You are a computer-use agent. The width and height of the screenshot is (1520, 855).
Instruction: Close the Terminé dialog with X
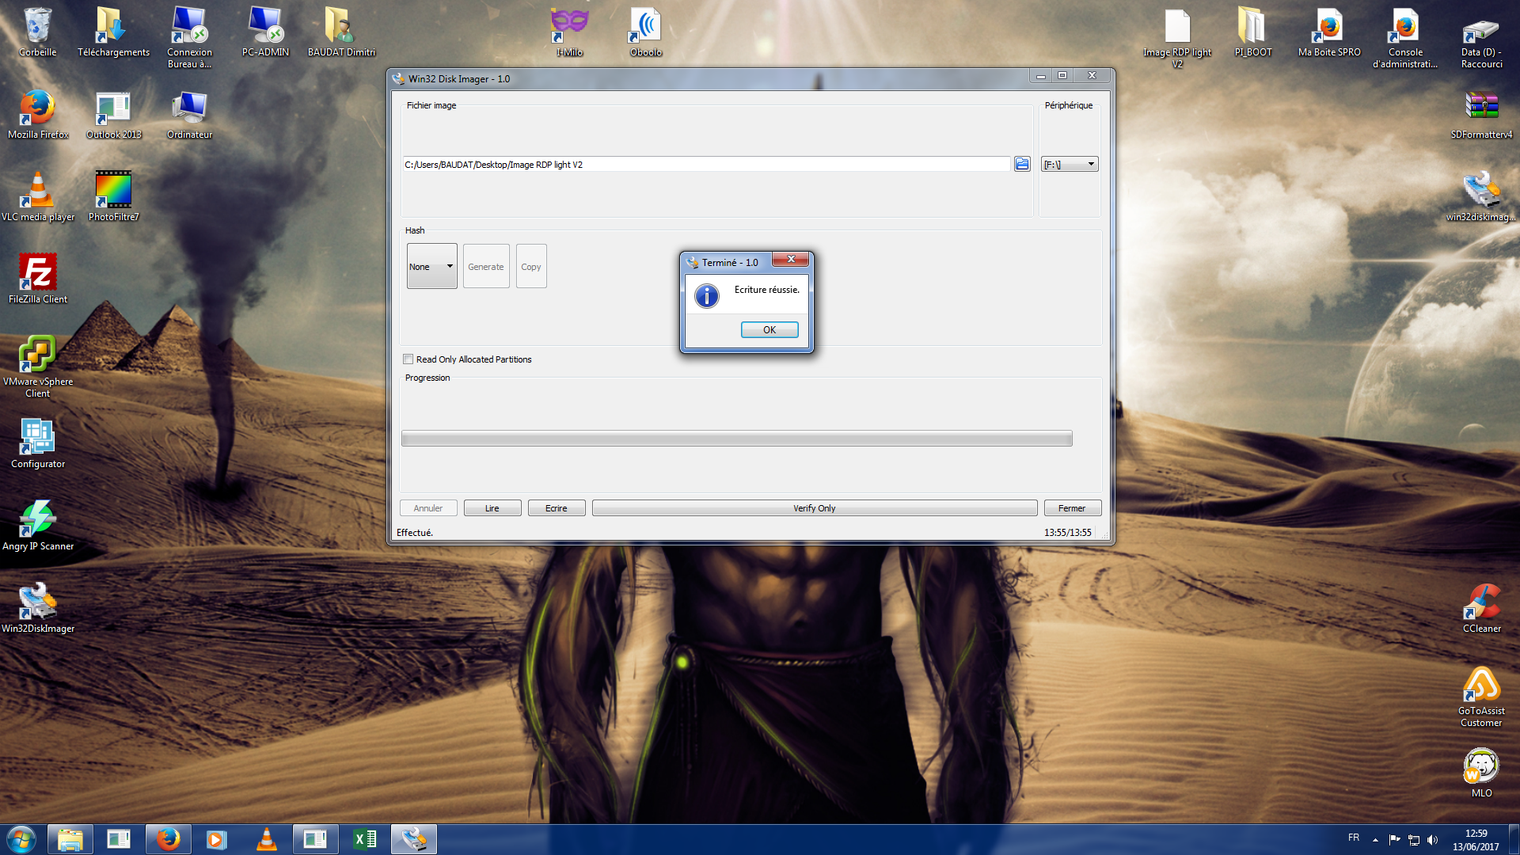[790, 259]
